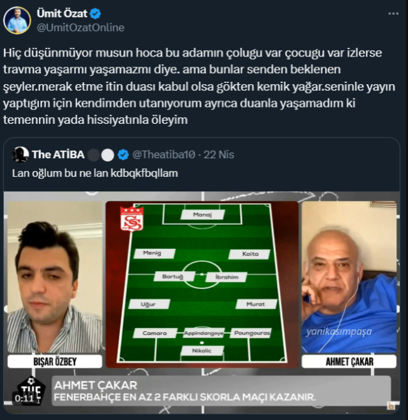Open the three-dot more options menu
Viewport: 408px width, 420px height.
393,14
